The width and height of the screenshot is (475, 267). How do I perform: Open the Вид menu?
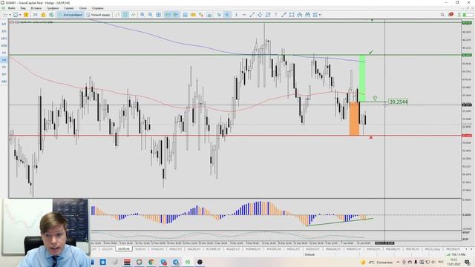pos(23,8)
